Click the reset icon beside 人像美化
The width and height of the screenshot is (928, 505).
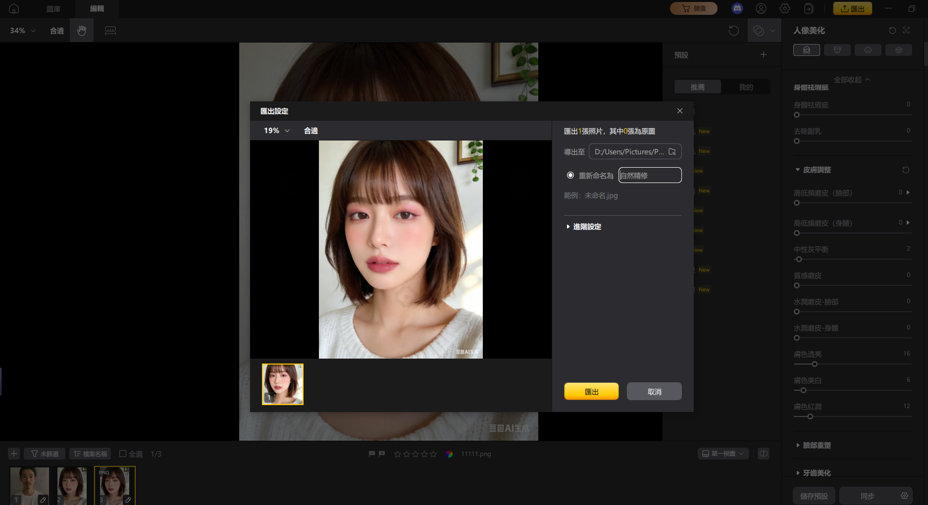tap(893, 30)
